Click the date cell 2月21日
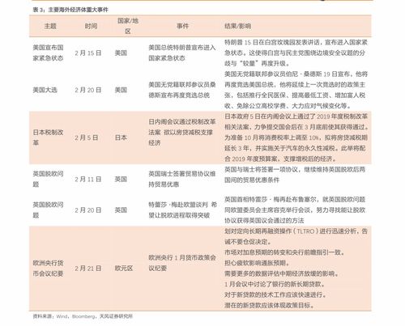Image resolution: width=405 pixels, height=326 pixels. [x=88, y=269]
